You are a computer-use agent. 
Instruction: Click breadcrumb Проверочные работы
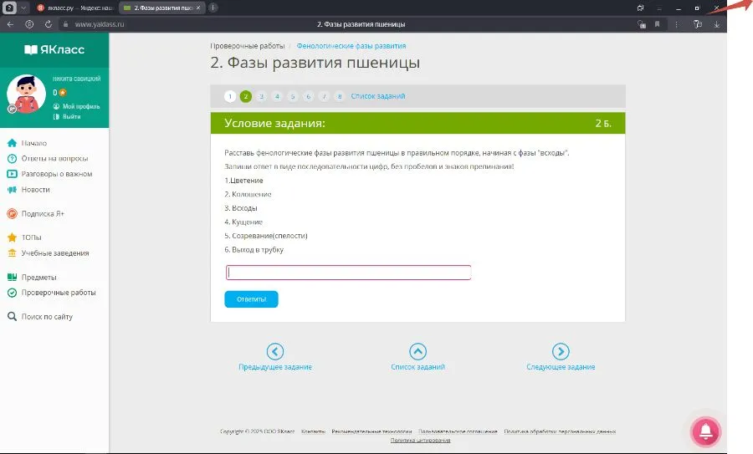(248, 46)
